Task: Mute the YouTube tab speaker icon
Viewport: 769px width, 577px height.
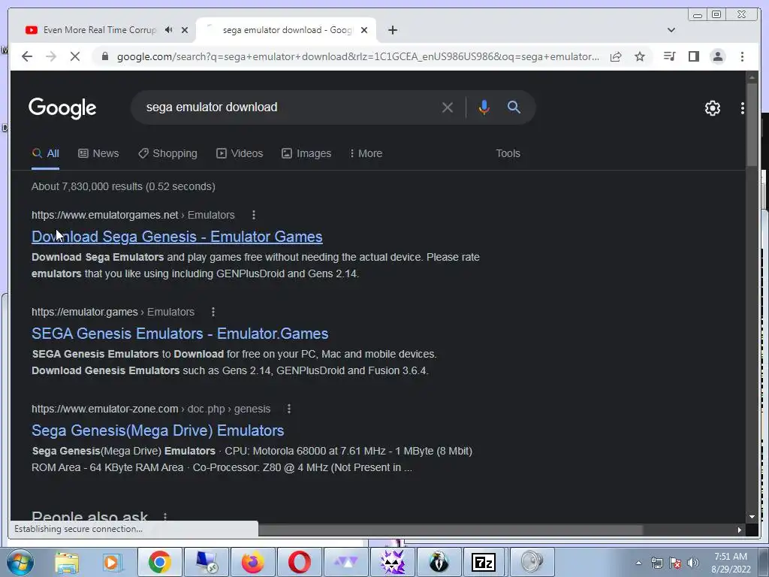Action: 169,30
